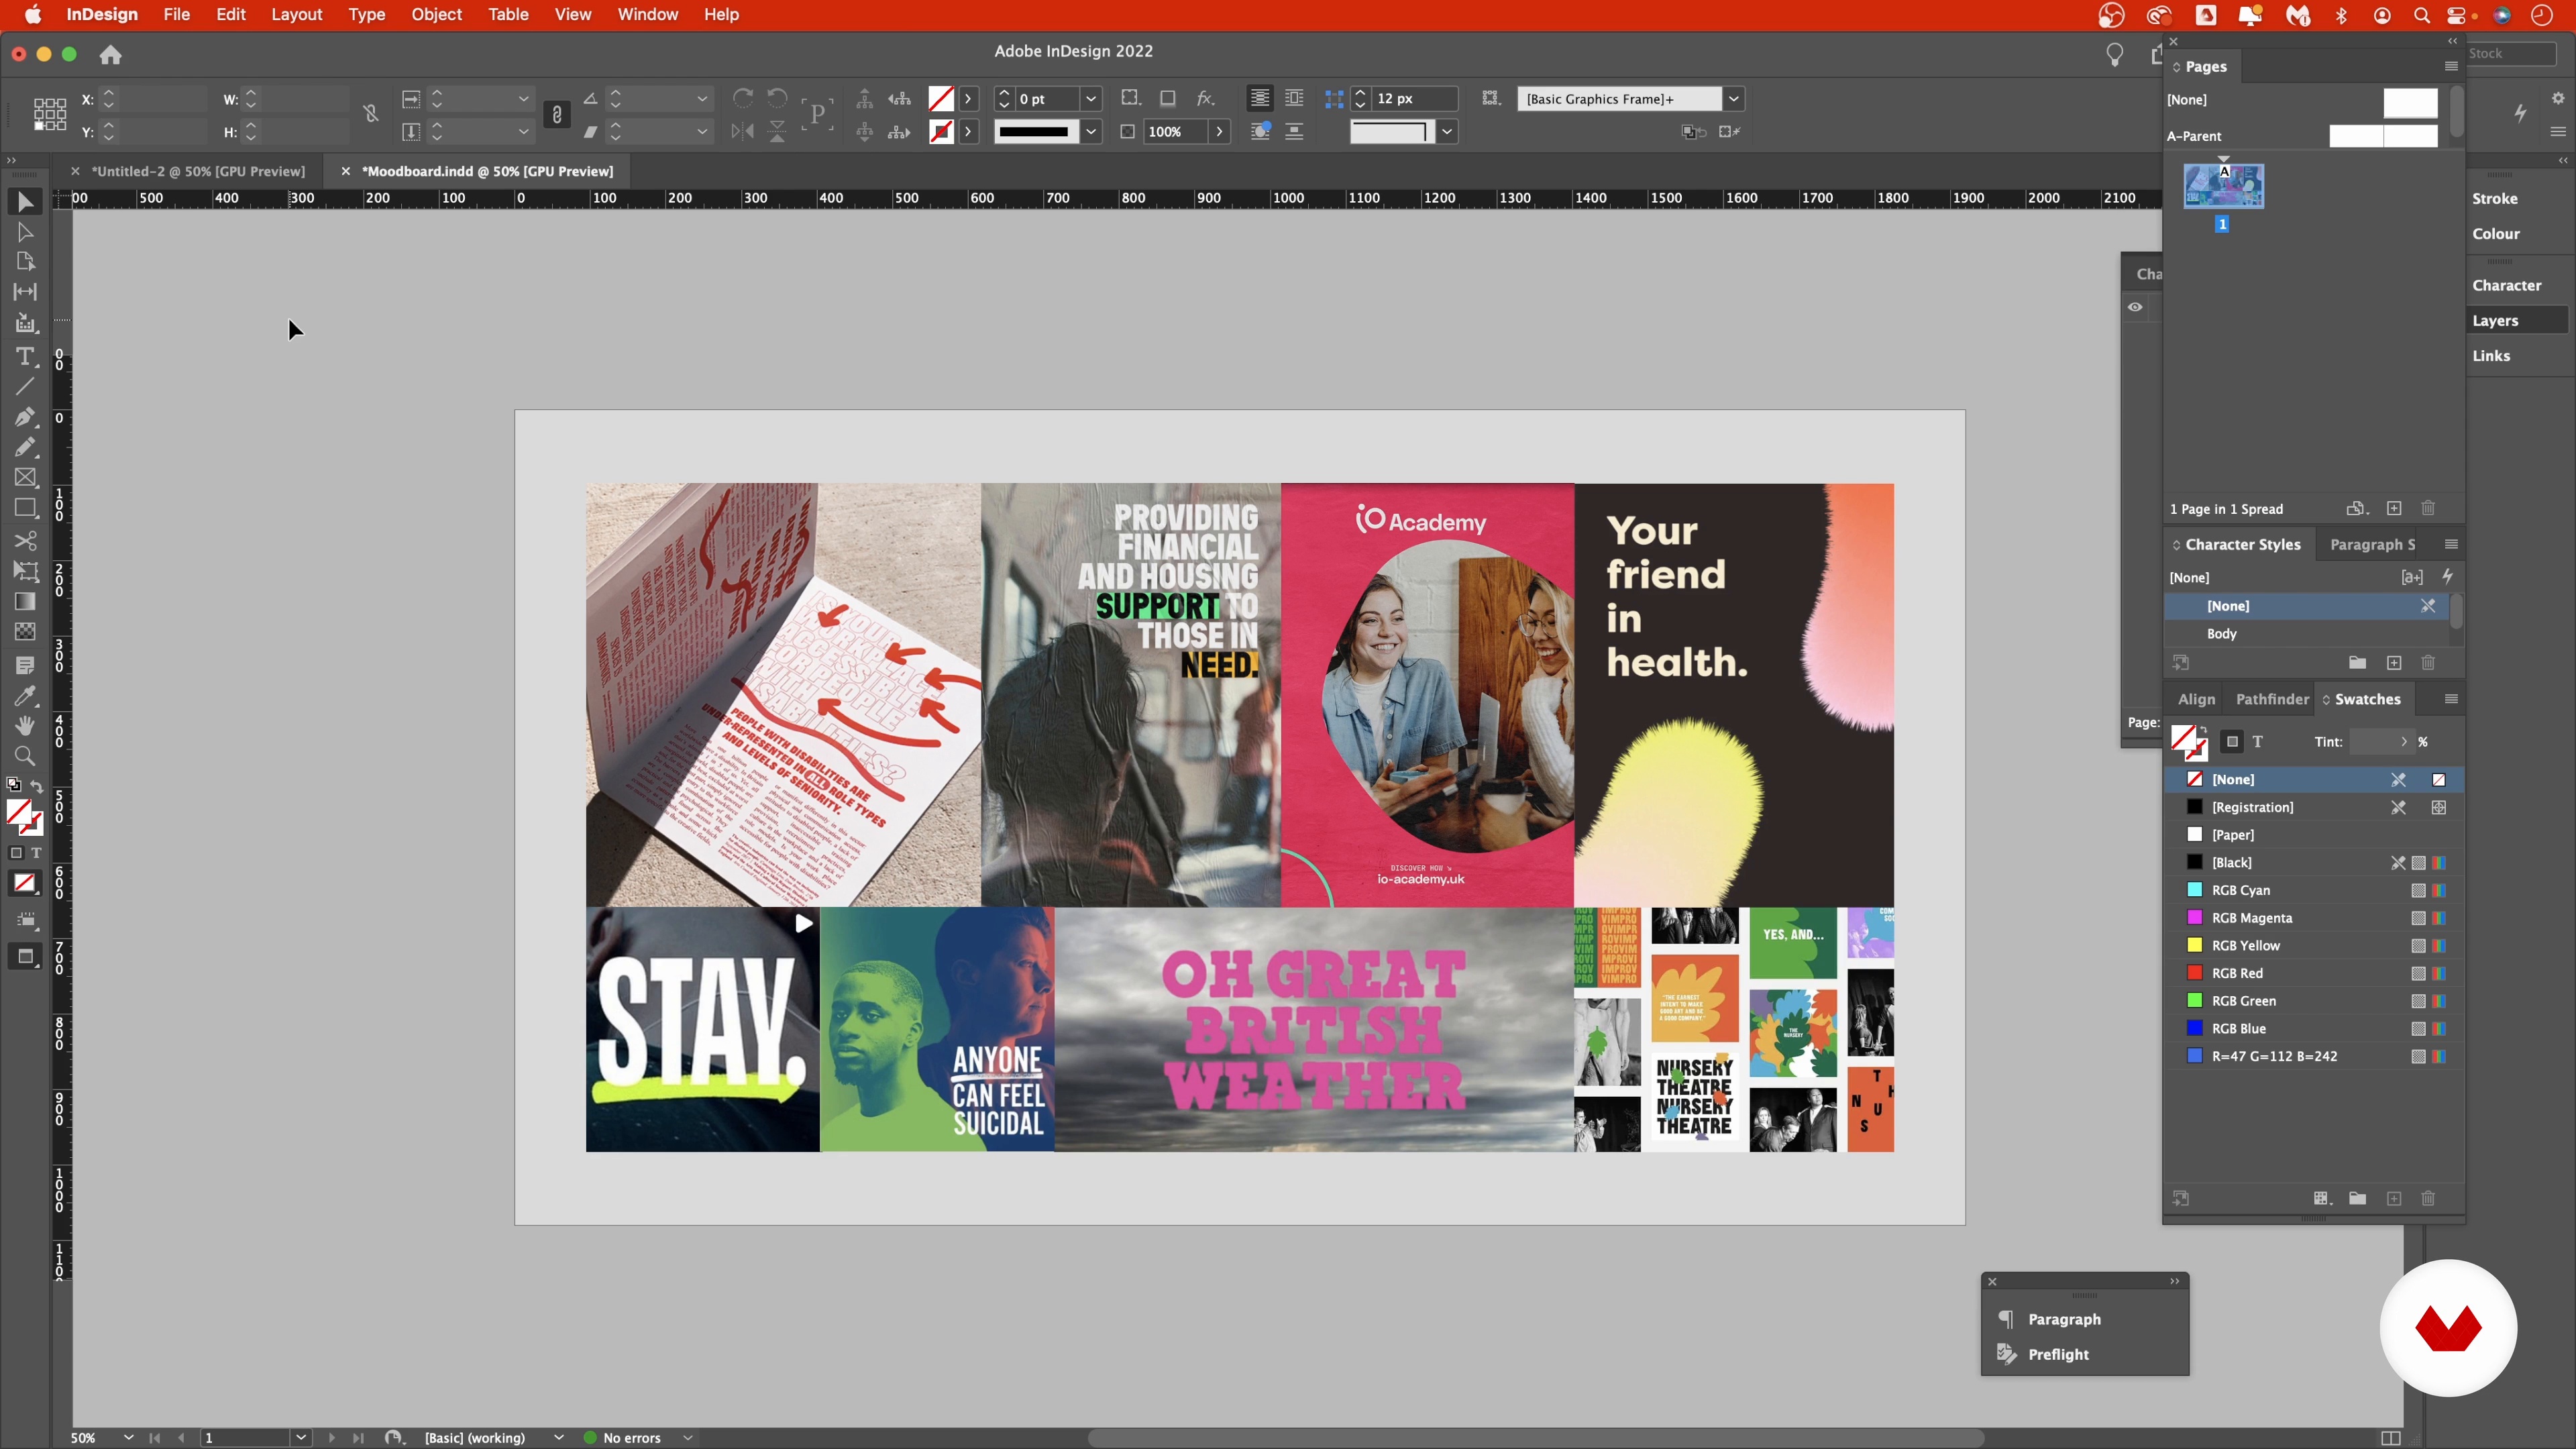2576x1449 pixels.
Task: Switch to Pathfinder panel tab
Action: tap(2272, 699)
